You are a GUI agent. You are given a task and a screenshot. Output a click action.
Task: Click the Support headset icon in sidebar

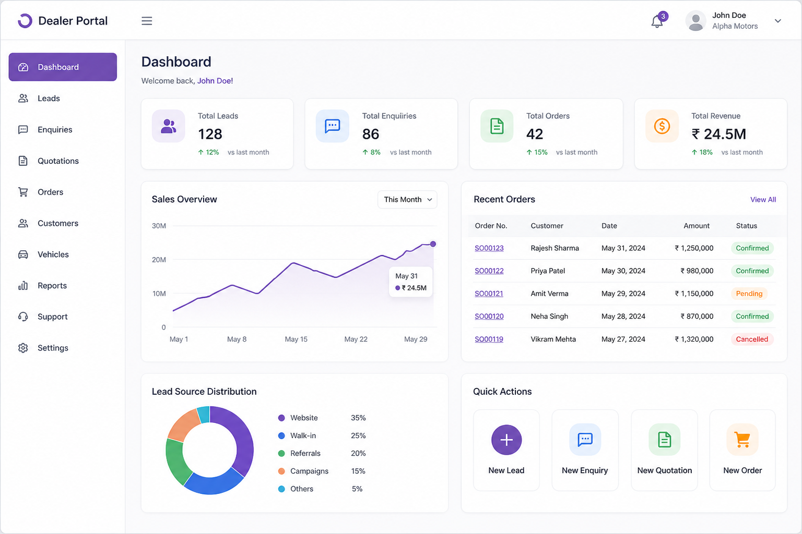coord(23,317)
